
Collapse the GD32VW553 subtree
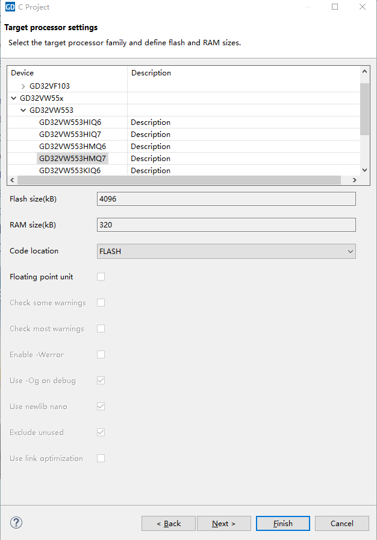point(23,110)
